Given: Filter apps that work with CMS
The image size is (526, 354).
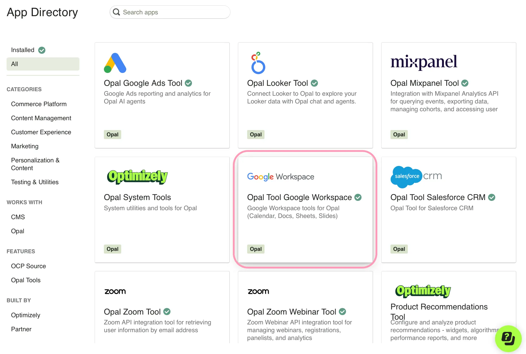Looking at the screenshot, I should click(18, 217).
